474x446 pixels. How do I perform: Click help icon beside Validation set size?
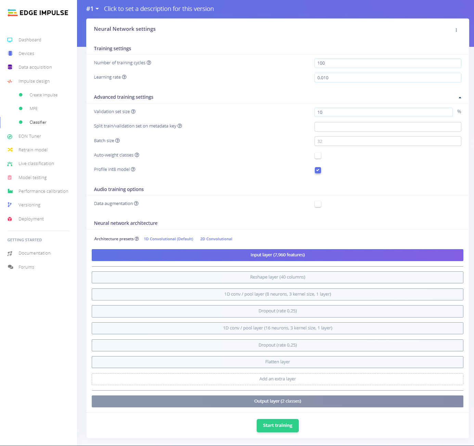pos(133,112)
